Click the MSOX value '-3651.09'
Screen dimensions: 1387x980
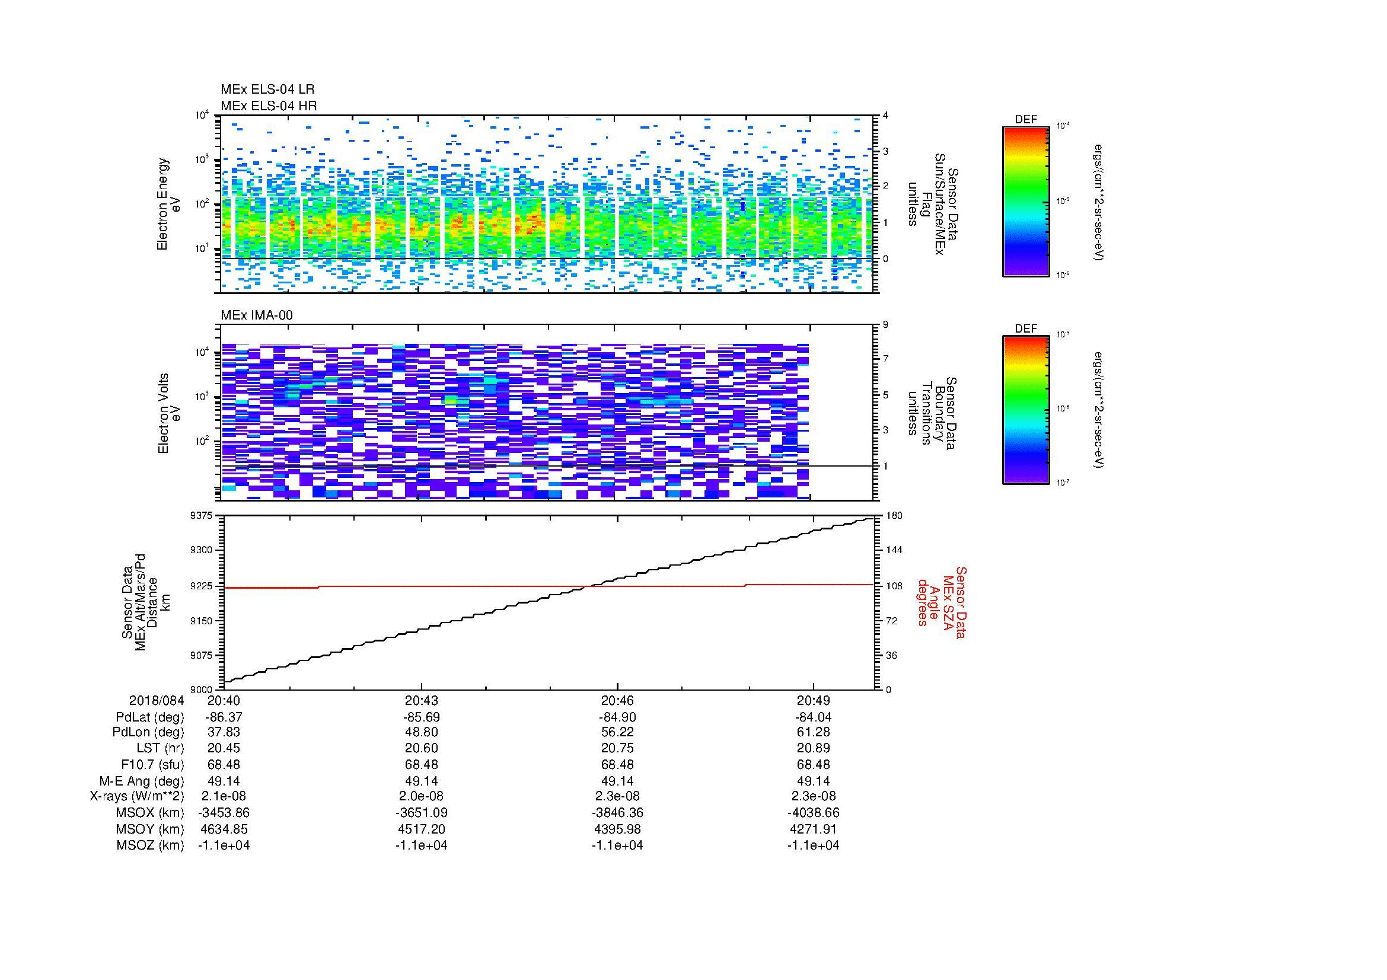tap(421, 813)
